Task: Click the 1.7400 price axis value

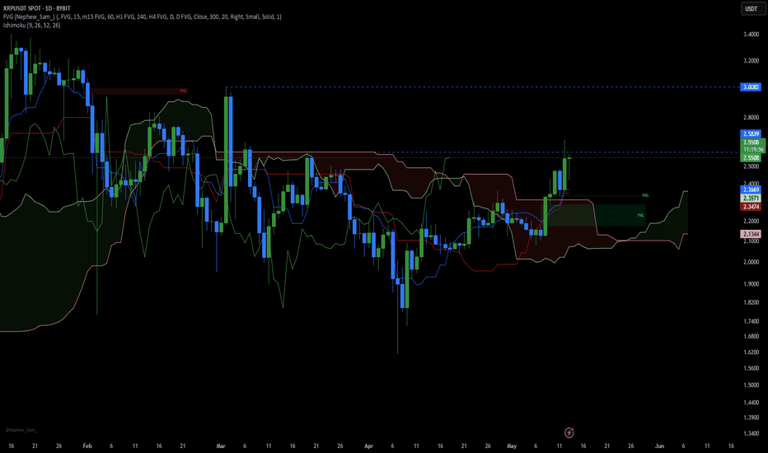Action: (x=751, y=321)
